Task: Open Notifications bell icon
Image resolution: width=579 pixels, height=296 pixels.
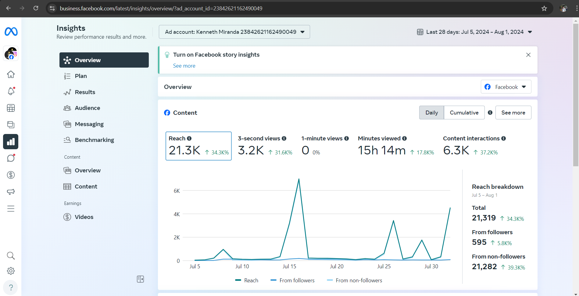Action: point(11,91)
